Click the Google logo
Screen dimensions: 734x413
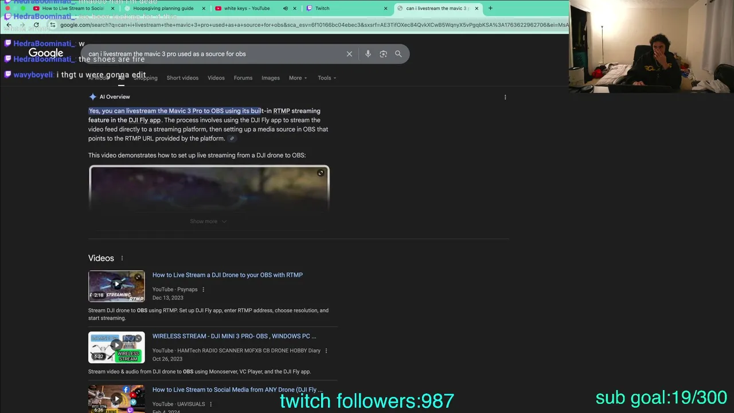pos(46,53)
